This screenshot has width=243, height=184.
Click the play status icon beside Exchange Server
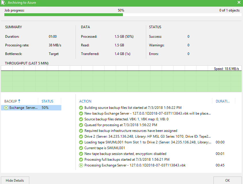[6, 108]
